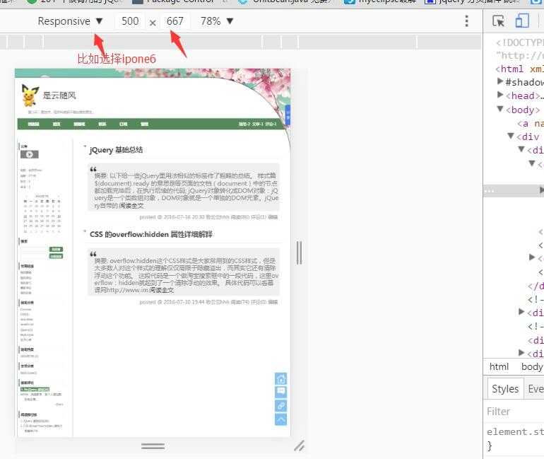Click the DOCTYPE line in Elements panel
This screenshot has width=544, height=459.
click(x=519, y=42)
